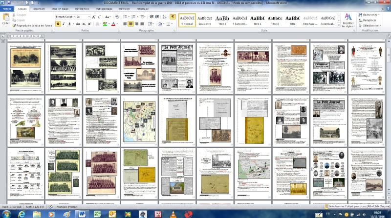Center the paragraph text

[x=130, y=24]
